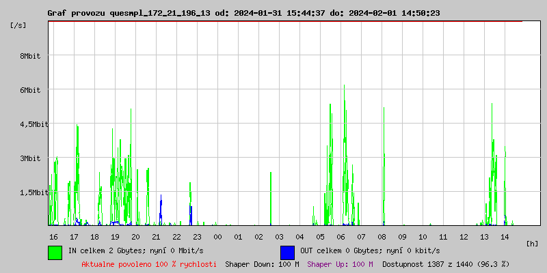
Task: Click the Dostupnost 1387 z 1440 text
Action: (445, 263)
